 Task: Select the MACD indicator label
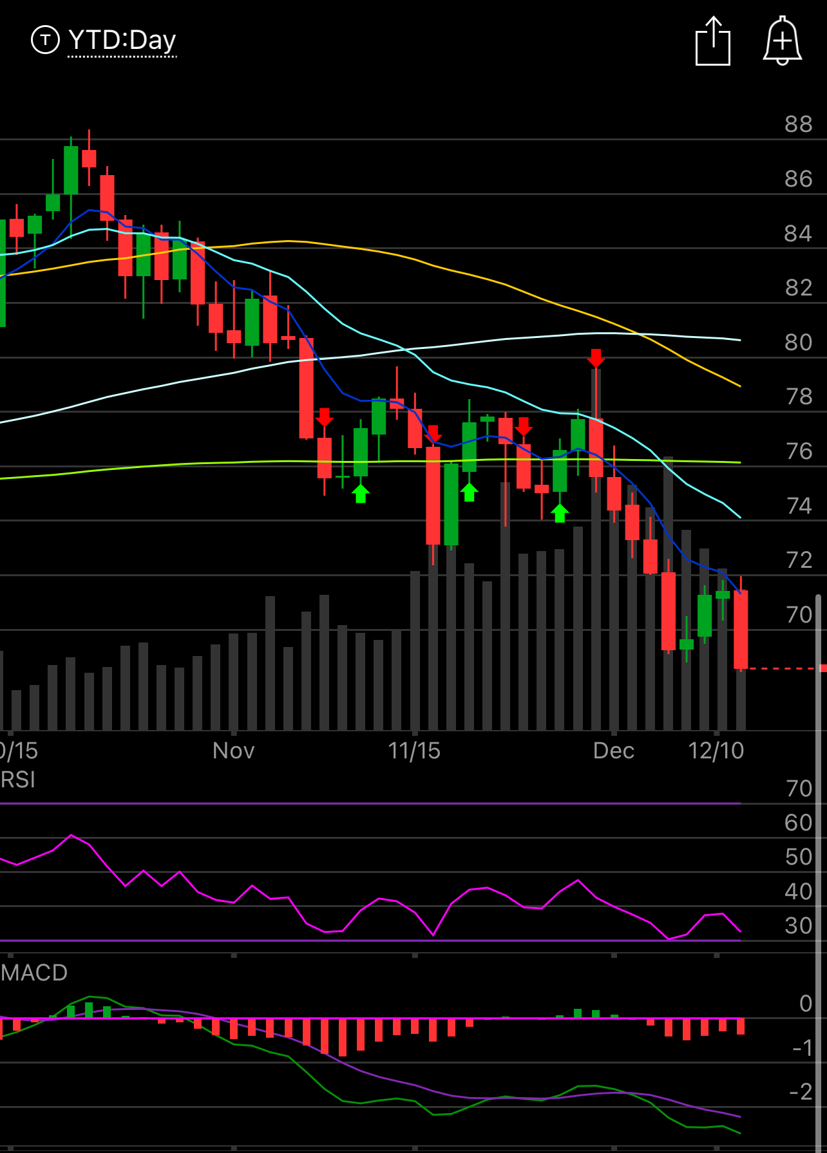click(x=34, y=972)
